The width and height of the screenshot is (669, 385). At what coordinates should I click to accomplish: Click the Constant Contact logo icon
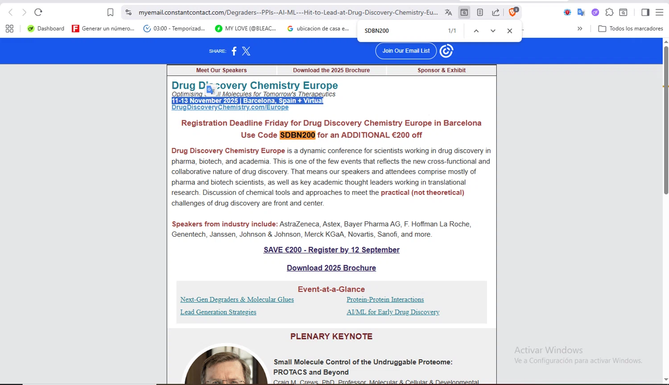(x=446, y=51)
